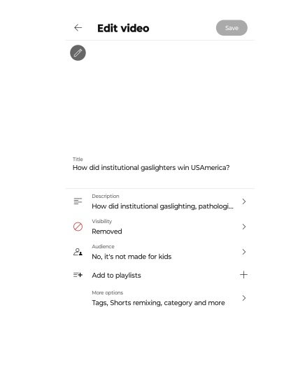Expand the Visibility chevron
This screenshot has height=391, width=291.
coord(244,227)
